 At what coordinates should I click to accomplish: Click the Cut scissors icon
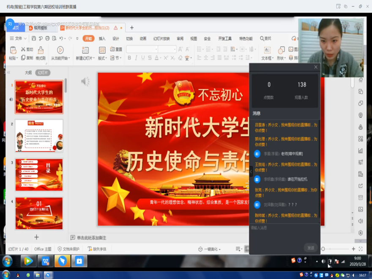point(23,49)
